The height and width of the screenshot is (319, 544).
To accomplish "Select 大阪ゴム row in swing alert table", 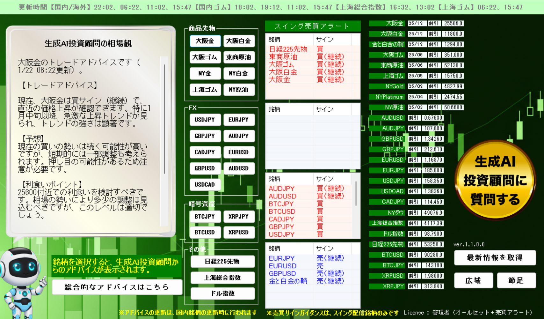I will [308, 64].
